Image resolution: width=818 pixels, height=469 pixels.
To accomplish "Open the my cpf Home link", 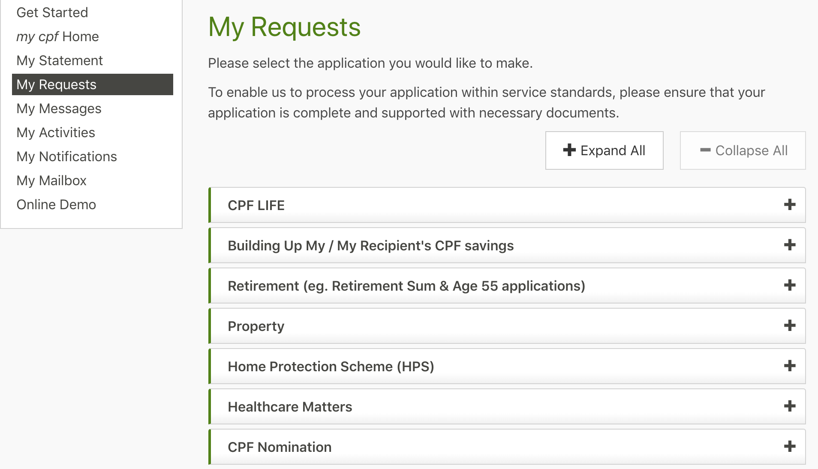I will coord(57,36).
